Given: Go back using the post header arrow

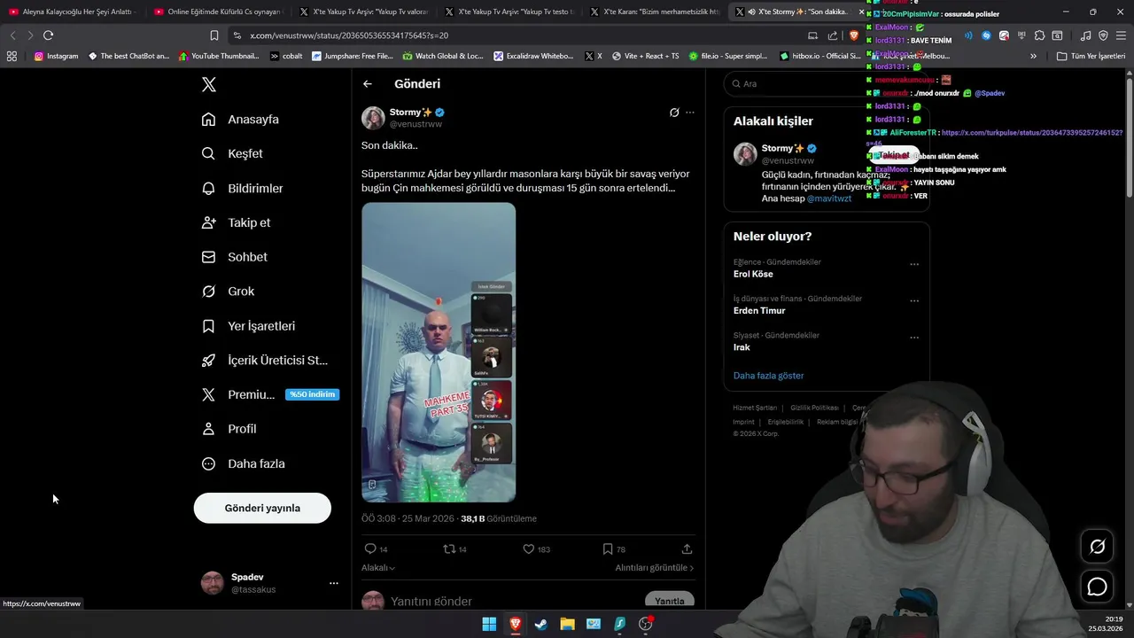Looking at the screenshot, I should click(x=368, y=84).
